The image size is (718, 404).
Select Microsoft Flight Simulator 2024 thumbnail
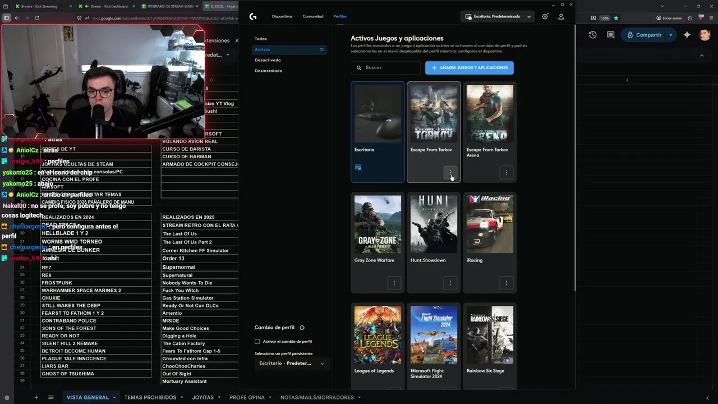coord(434,335)
